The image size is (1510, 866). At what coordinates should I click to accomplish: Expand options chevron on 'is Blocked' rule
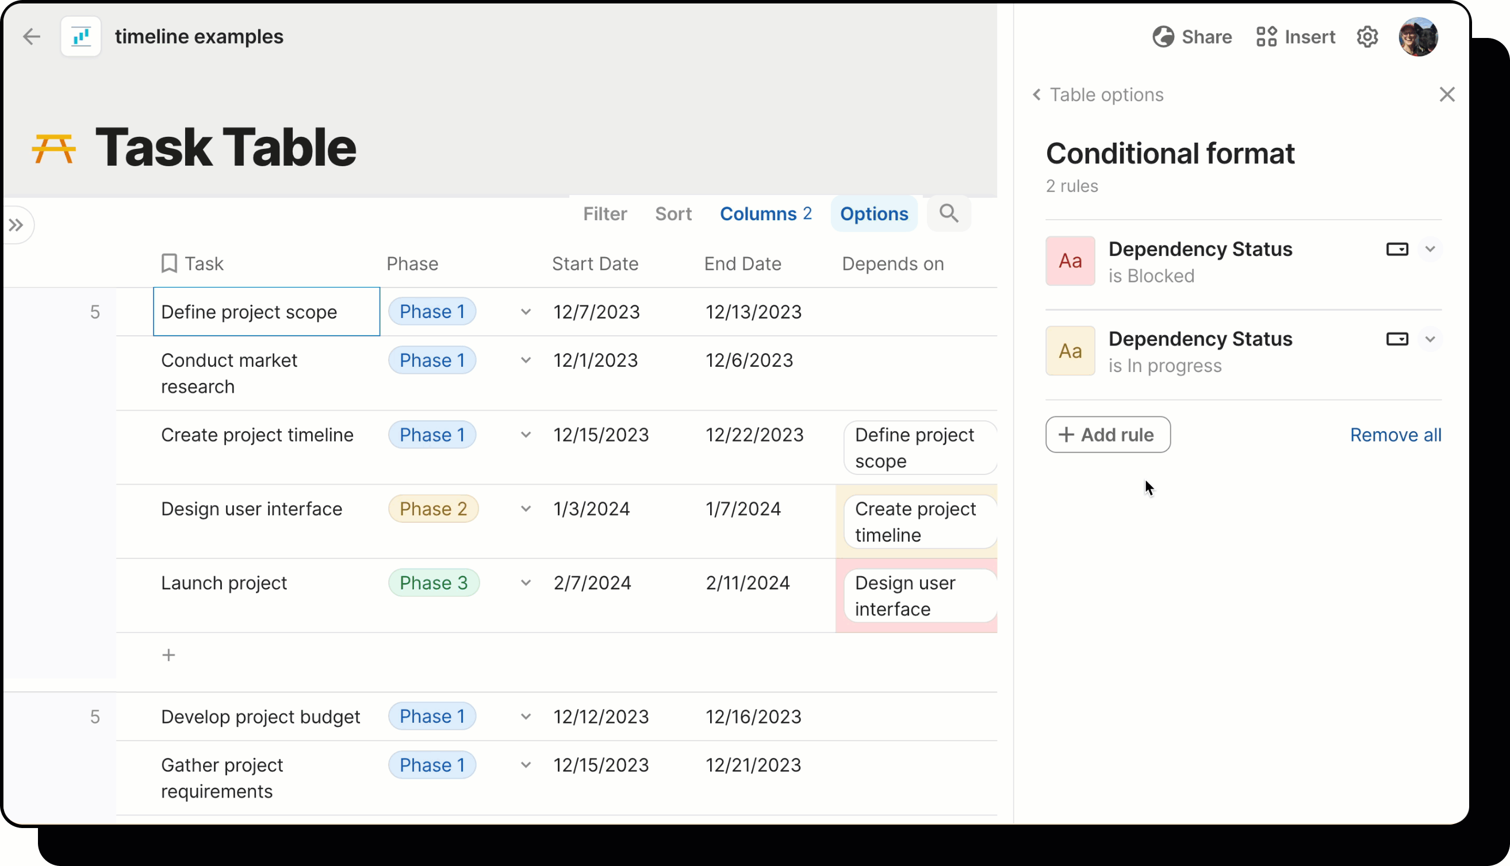point(1430,248)
